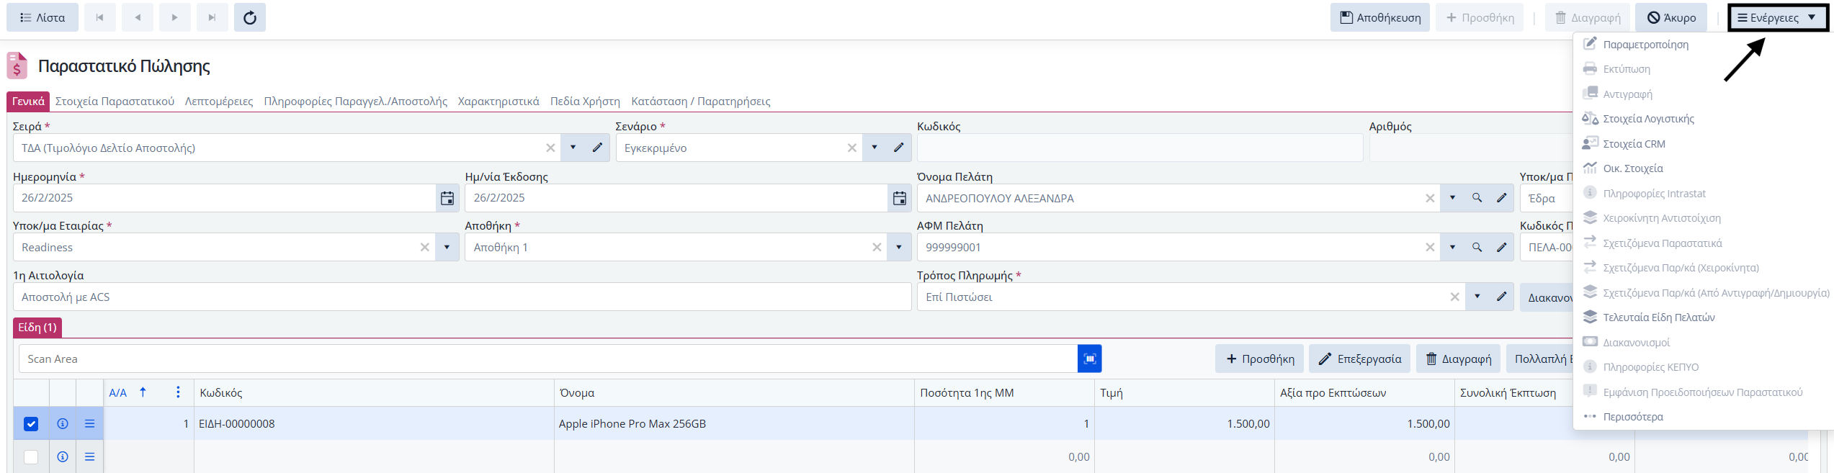1834x473 pixels.
Task: Uncheck the checkbox for ΕΙΔΗ-00000008 row
Action: [x=31, y=424]
